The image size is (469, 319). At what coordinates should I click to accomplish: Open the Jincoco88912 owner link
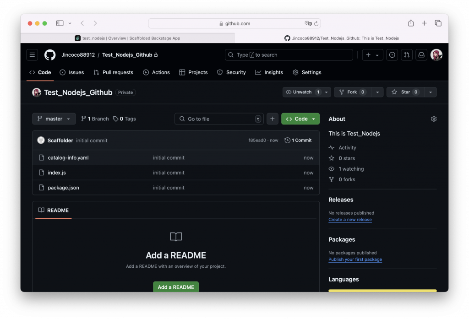[78, 55]
